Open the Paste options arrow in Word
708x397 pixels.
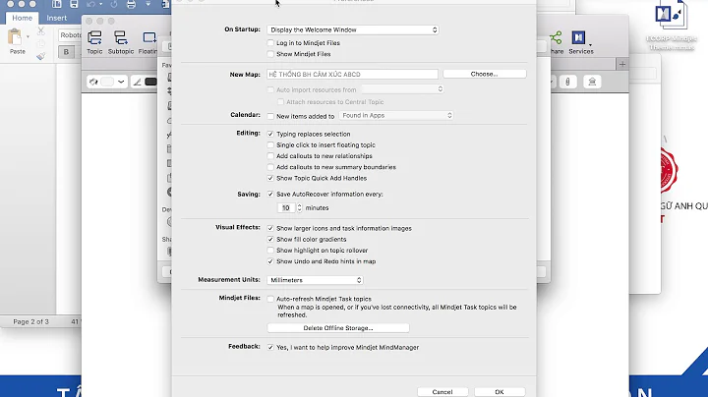click(x=28, y=36)
